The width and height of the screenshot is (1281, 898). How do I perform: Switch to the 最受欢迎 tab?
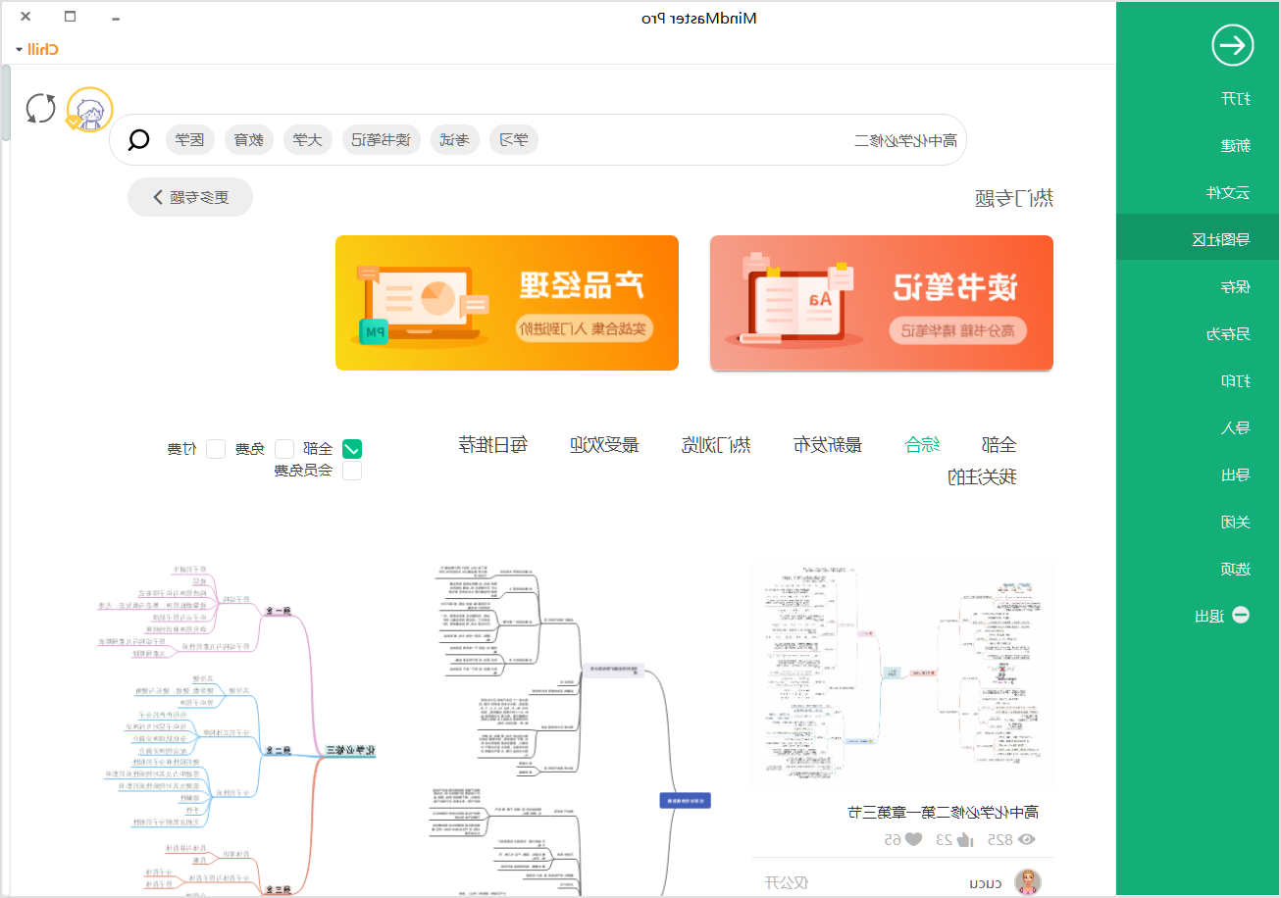[605, 444]
